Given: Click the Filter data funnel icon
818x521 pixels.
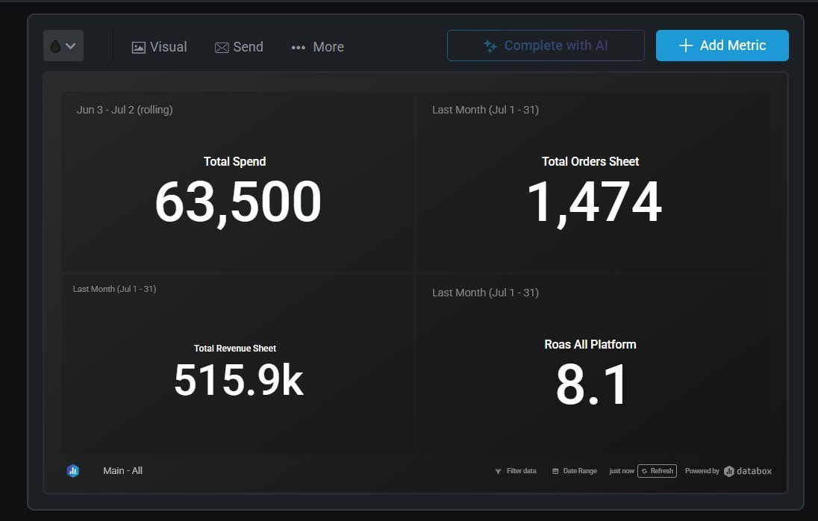Looking at the screenshot, I should (498, 472).
